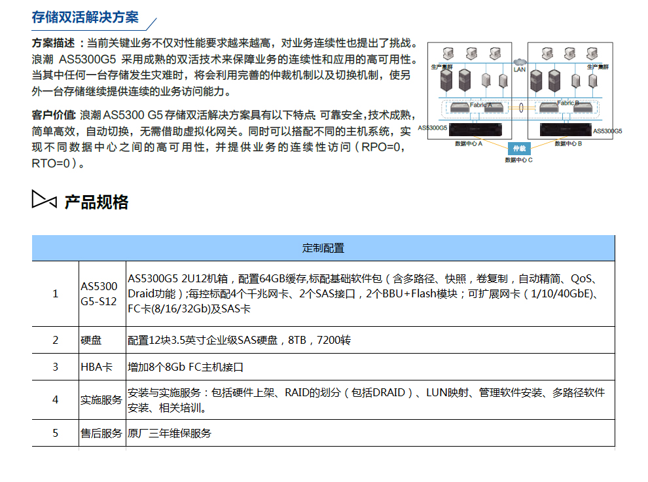
Task: Click the description starting AS5300G5 2U12机箱
Action: [363, 294]
